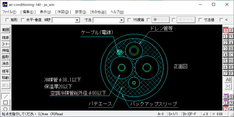Click the layer invert X button
Viewport: 234px width, 117px height.
pyautogui.click(x=229, y=86)
